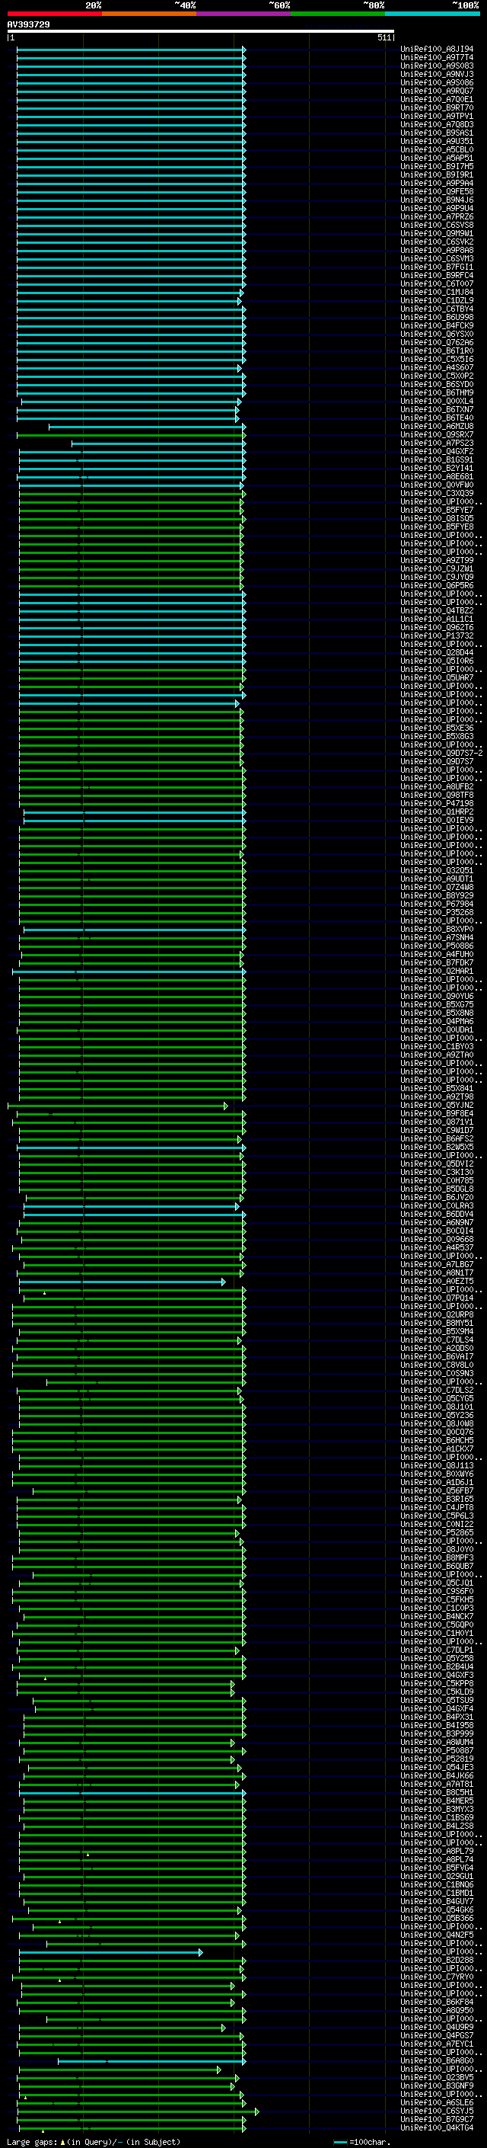
Task: Select the UniRef100_Q2HAR1 row label
Action: (437, 971)
